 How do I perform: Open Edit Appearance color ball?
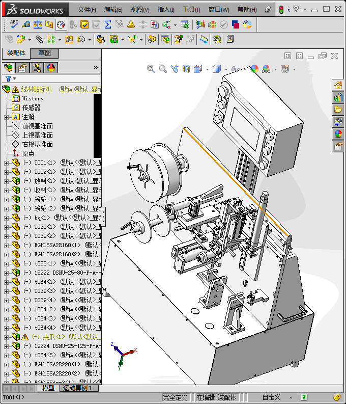[x=254, y=69]
